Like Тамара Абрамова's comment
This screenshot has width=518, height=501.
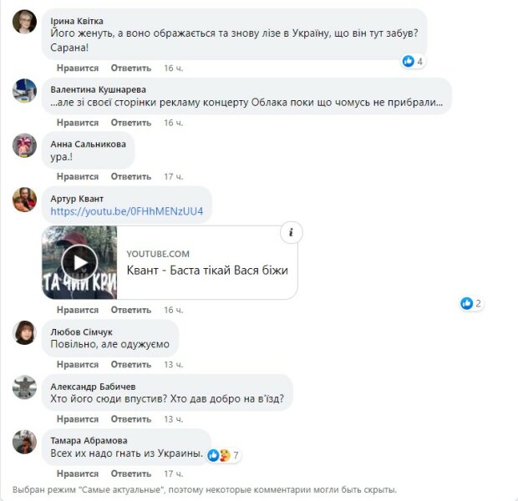pyautogui.click(x=78, y=473)
